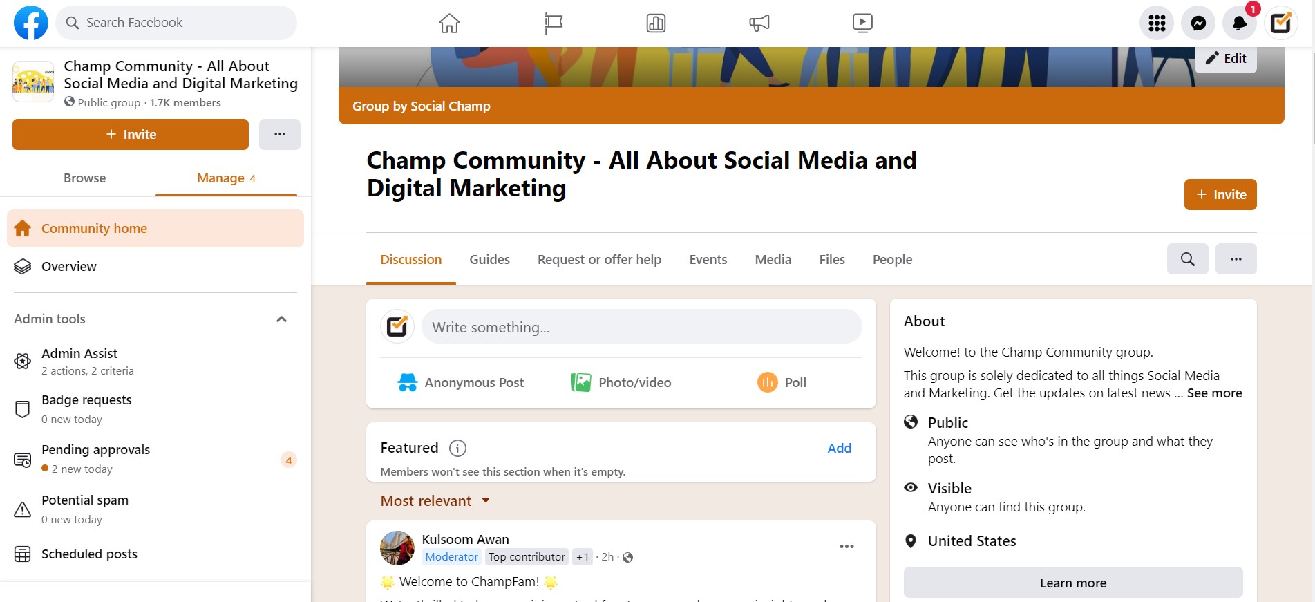Screen dimensions: 1315x602
Task: Open Ad Center megaphone icon
Action: pos(759,23)
